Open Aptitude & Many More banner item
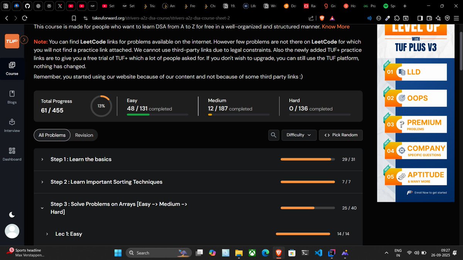Image resolution: width=463 pixels, height=260 pixels. coord(416,176)
